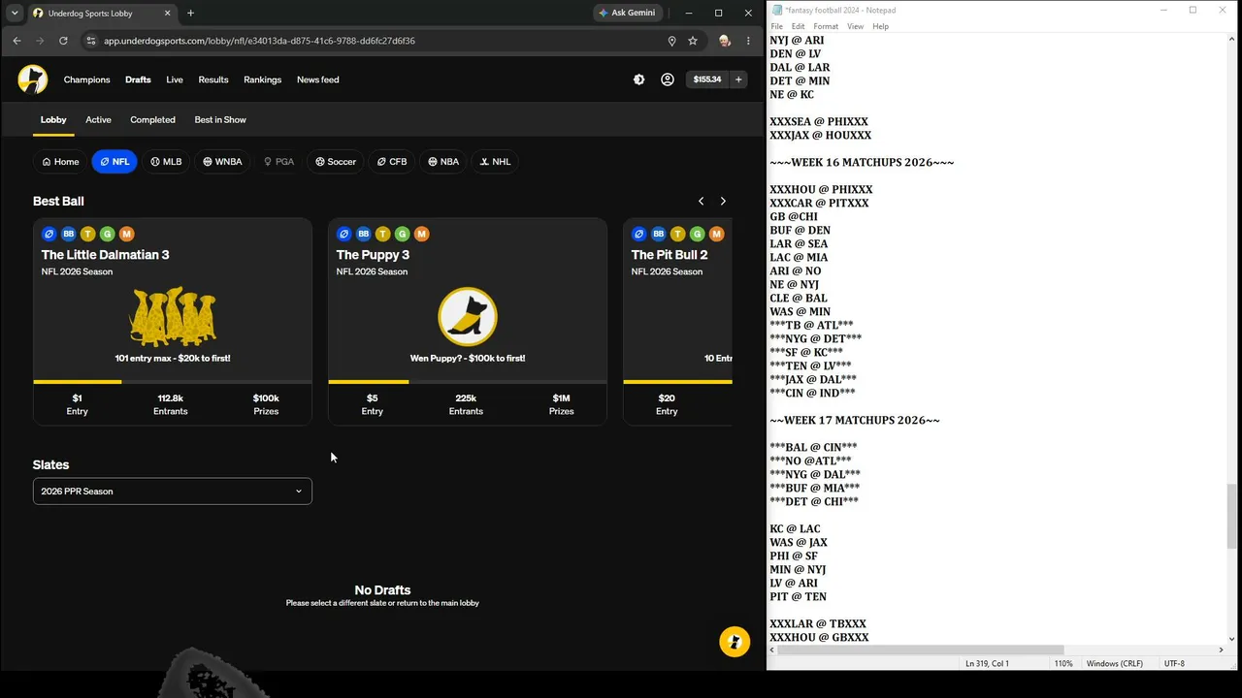Screen dimensions: 1242x698
Task: Click the Notepad horizontal scrollbar thumb
Action: tap(921, 650)
